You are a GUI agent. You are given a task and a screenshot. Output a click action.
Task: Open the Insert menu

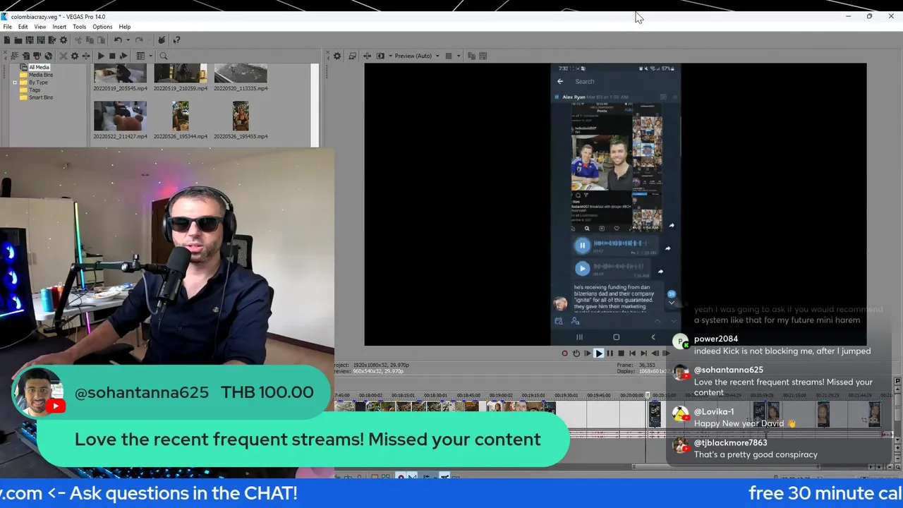coord(59,27)
